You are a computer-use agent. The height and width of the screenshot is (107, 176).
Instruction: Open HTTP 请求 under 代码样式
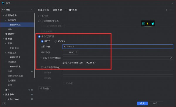[x=15, y=67]
